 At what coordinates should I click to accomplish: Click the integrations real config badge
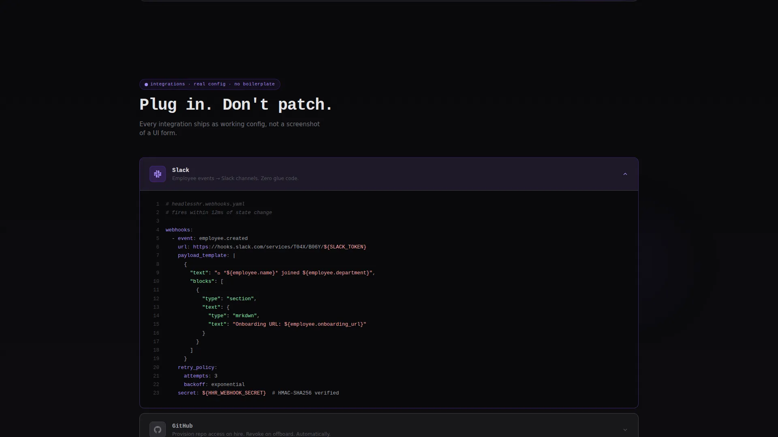pos(209,84)
